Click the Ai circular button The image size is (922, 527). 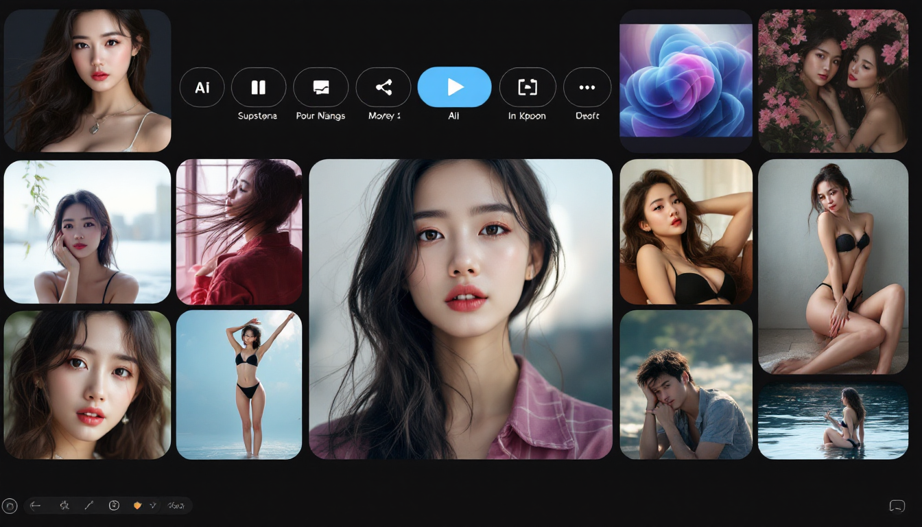click(x=202, y=87)
